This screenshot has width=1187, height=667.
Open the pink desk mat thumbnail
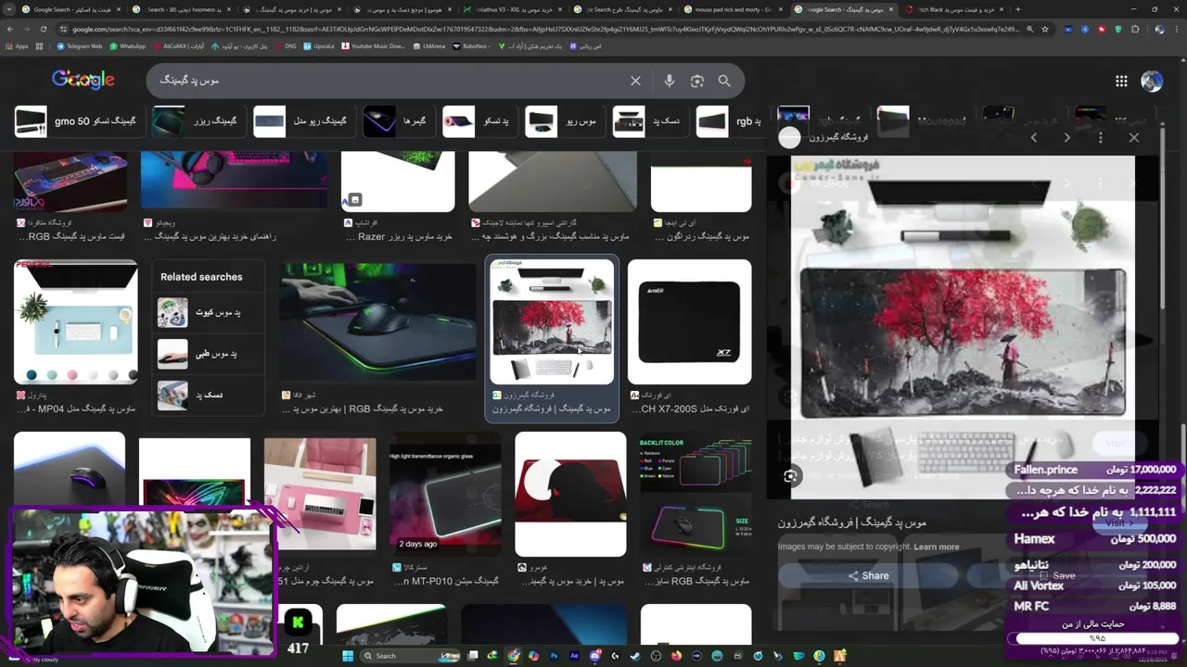pyautogui.click(x=320, y=494)
